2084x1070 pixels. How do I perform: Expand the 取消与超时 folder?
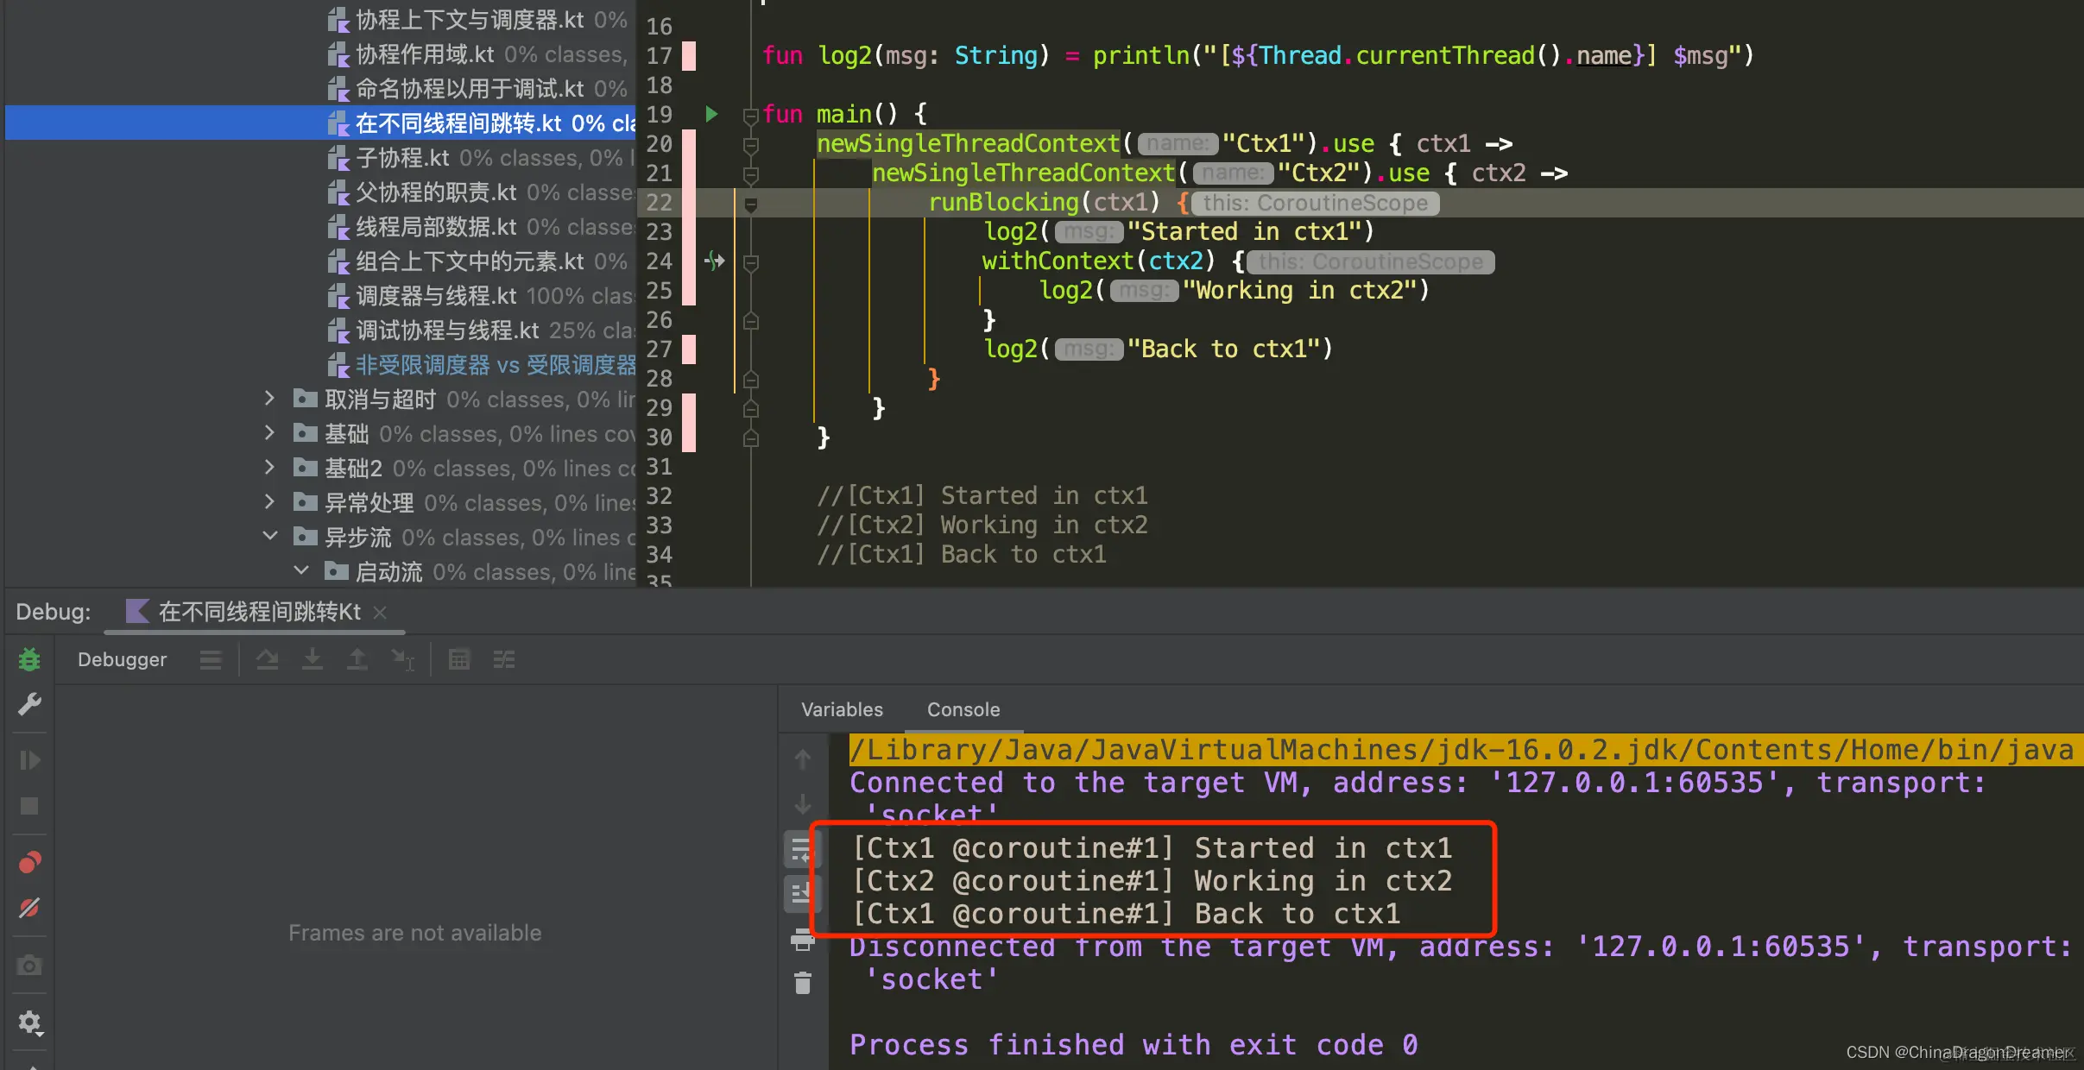pyautogui.click(x=269, y=399)
